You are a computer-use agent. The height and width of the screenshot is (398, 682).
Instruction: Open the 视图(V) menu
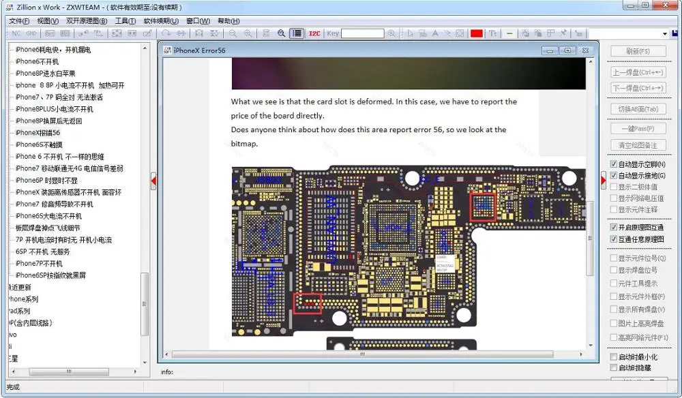tap(48, 21)
